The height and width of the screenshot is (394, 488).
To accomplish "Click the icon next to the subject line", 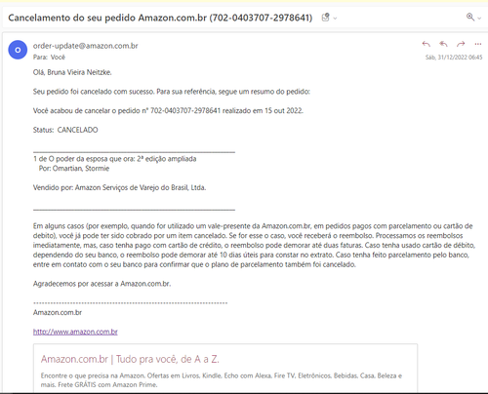I will 325,18.
